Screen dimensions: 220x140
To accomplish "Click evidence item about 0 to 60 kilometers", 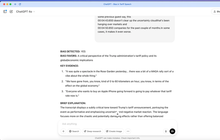I will [x=117, y=84].
